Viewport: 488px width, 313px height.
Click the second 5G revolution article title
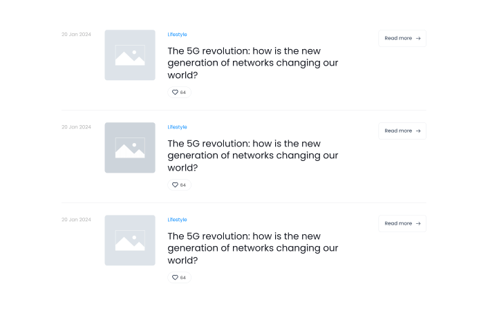click(252, 155)
